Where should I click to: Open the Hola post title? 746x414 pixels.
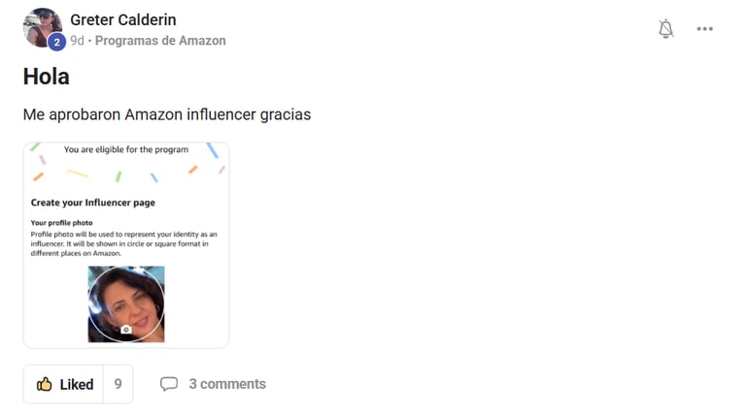tap(47, 77)
